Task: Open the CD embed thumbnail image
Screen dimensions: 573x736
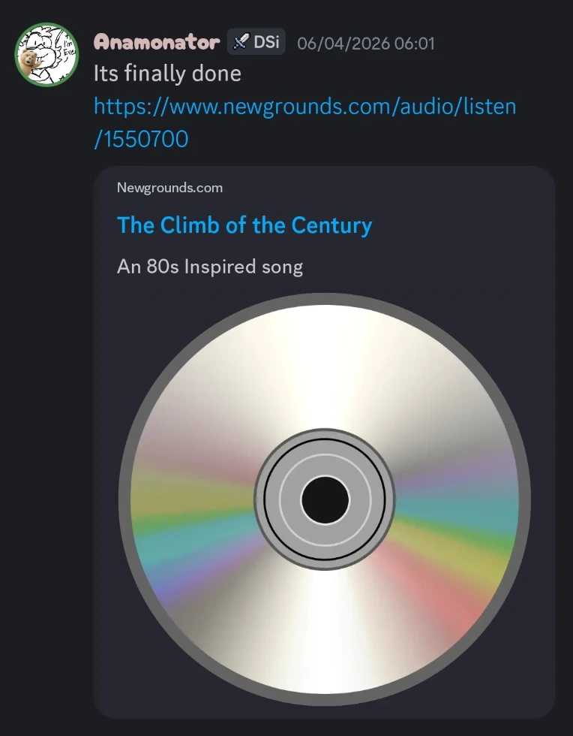Action: [x=325, y=499]
